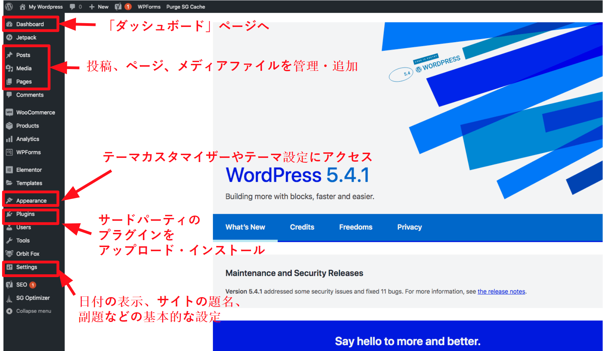Click My Wordpress site name in admin bar
The image size is (603, 351).
click(x=46, y=7)
